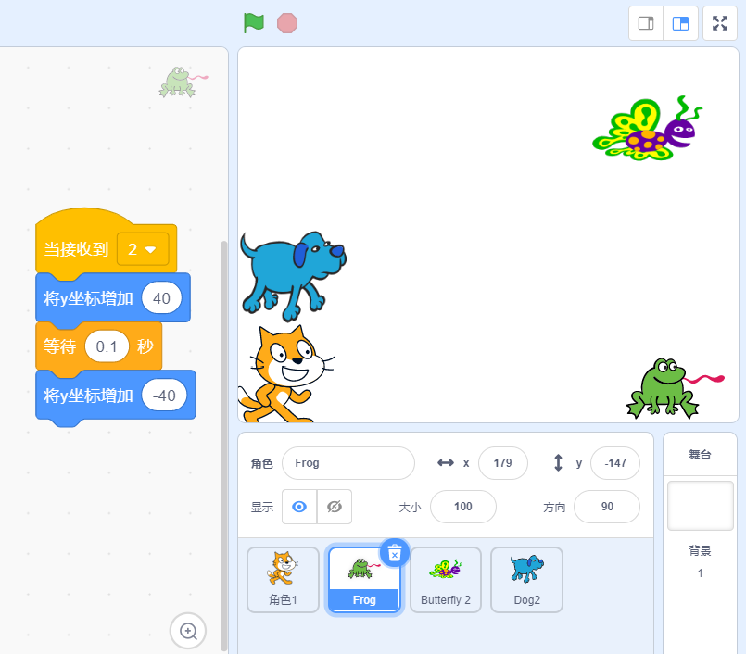The width and height of the screenshot is (746, 654).
Task: Select the Dog2 sprite thumbnail
Action: (526, 579)
